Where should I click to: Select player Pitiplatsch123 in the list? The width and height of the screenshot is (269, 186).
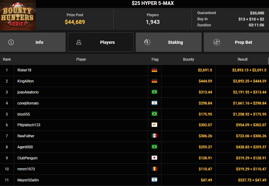(x=29, y=125)
